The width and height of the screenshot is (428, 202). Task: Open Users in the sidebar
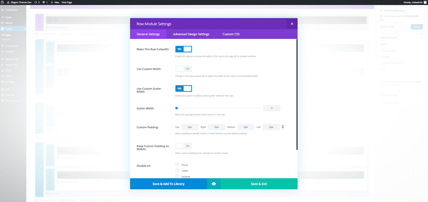(x=8, y=70)
